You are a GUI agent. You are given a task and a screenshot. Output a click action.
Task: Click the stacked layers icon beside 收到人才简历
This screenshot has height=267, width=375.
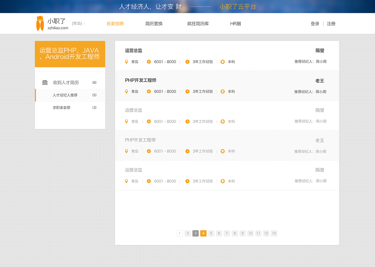pos(45,82)
